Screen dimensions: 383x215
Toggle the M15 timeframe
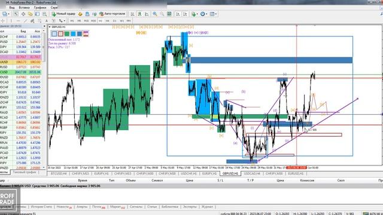coord(86,21)
